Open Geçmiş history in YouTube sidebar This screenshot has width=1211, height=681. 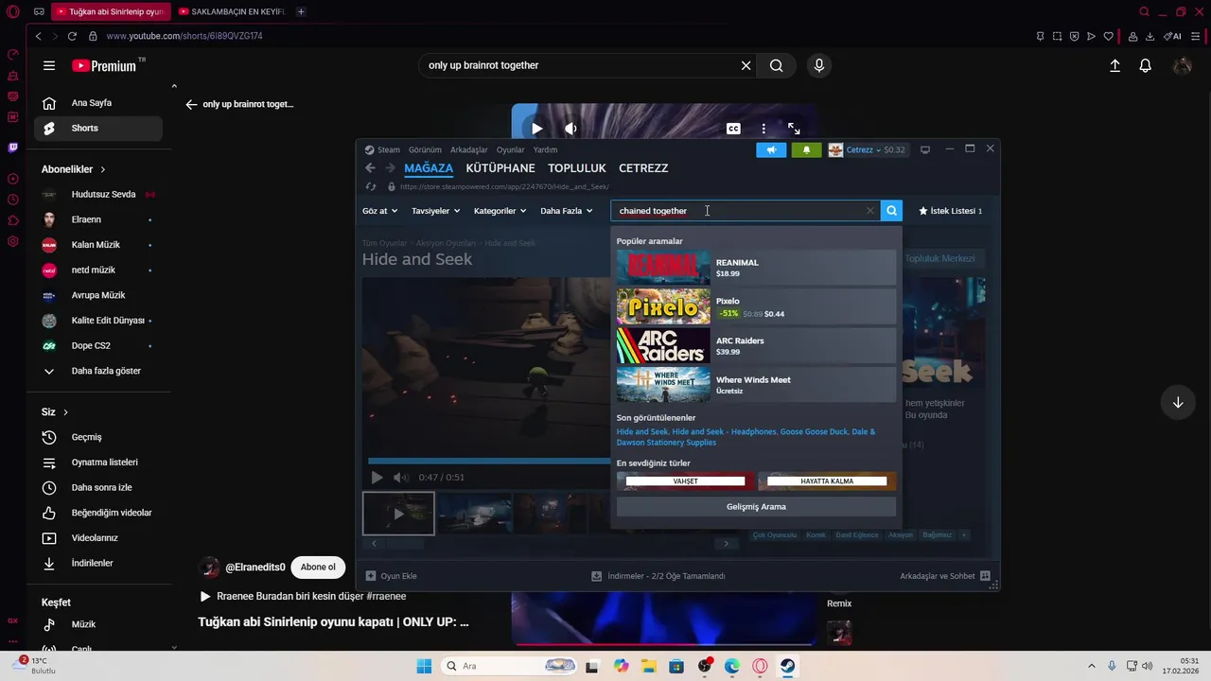98,437
